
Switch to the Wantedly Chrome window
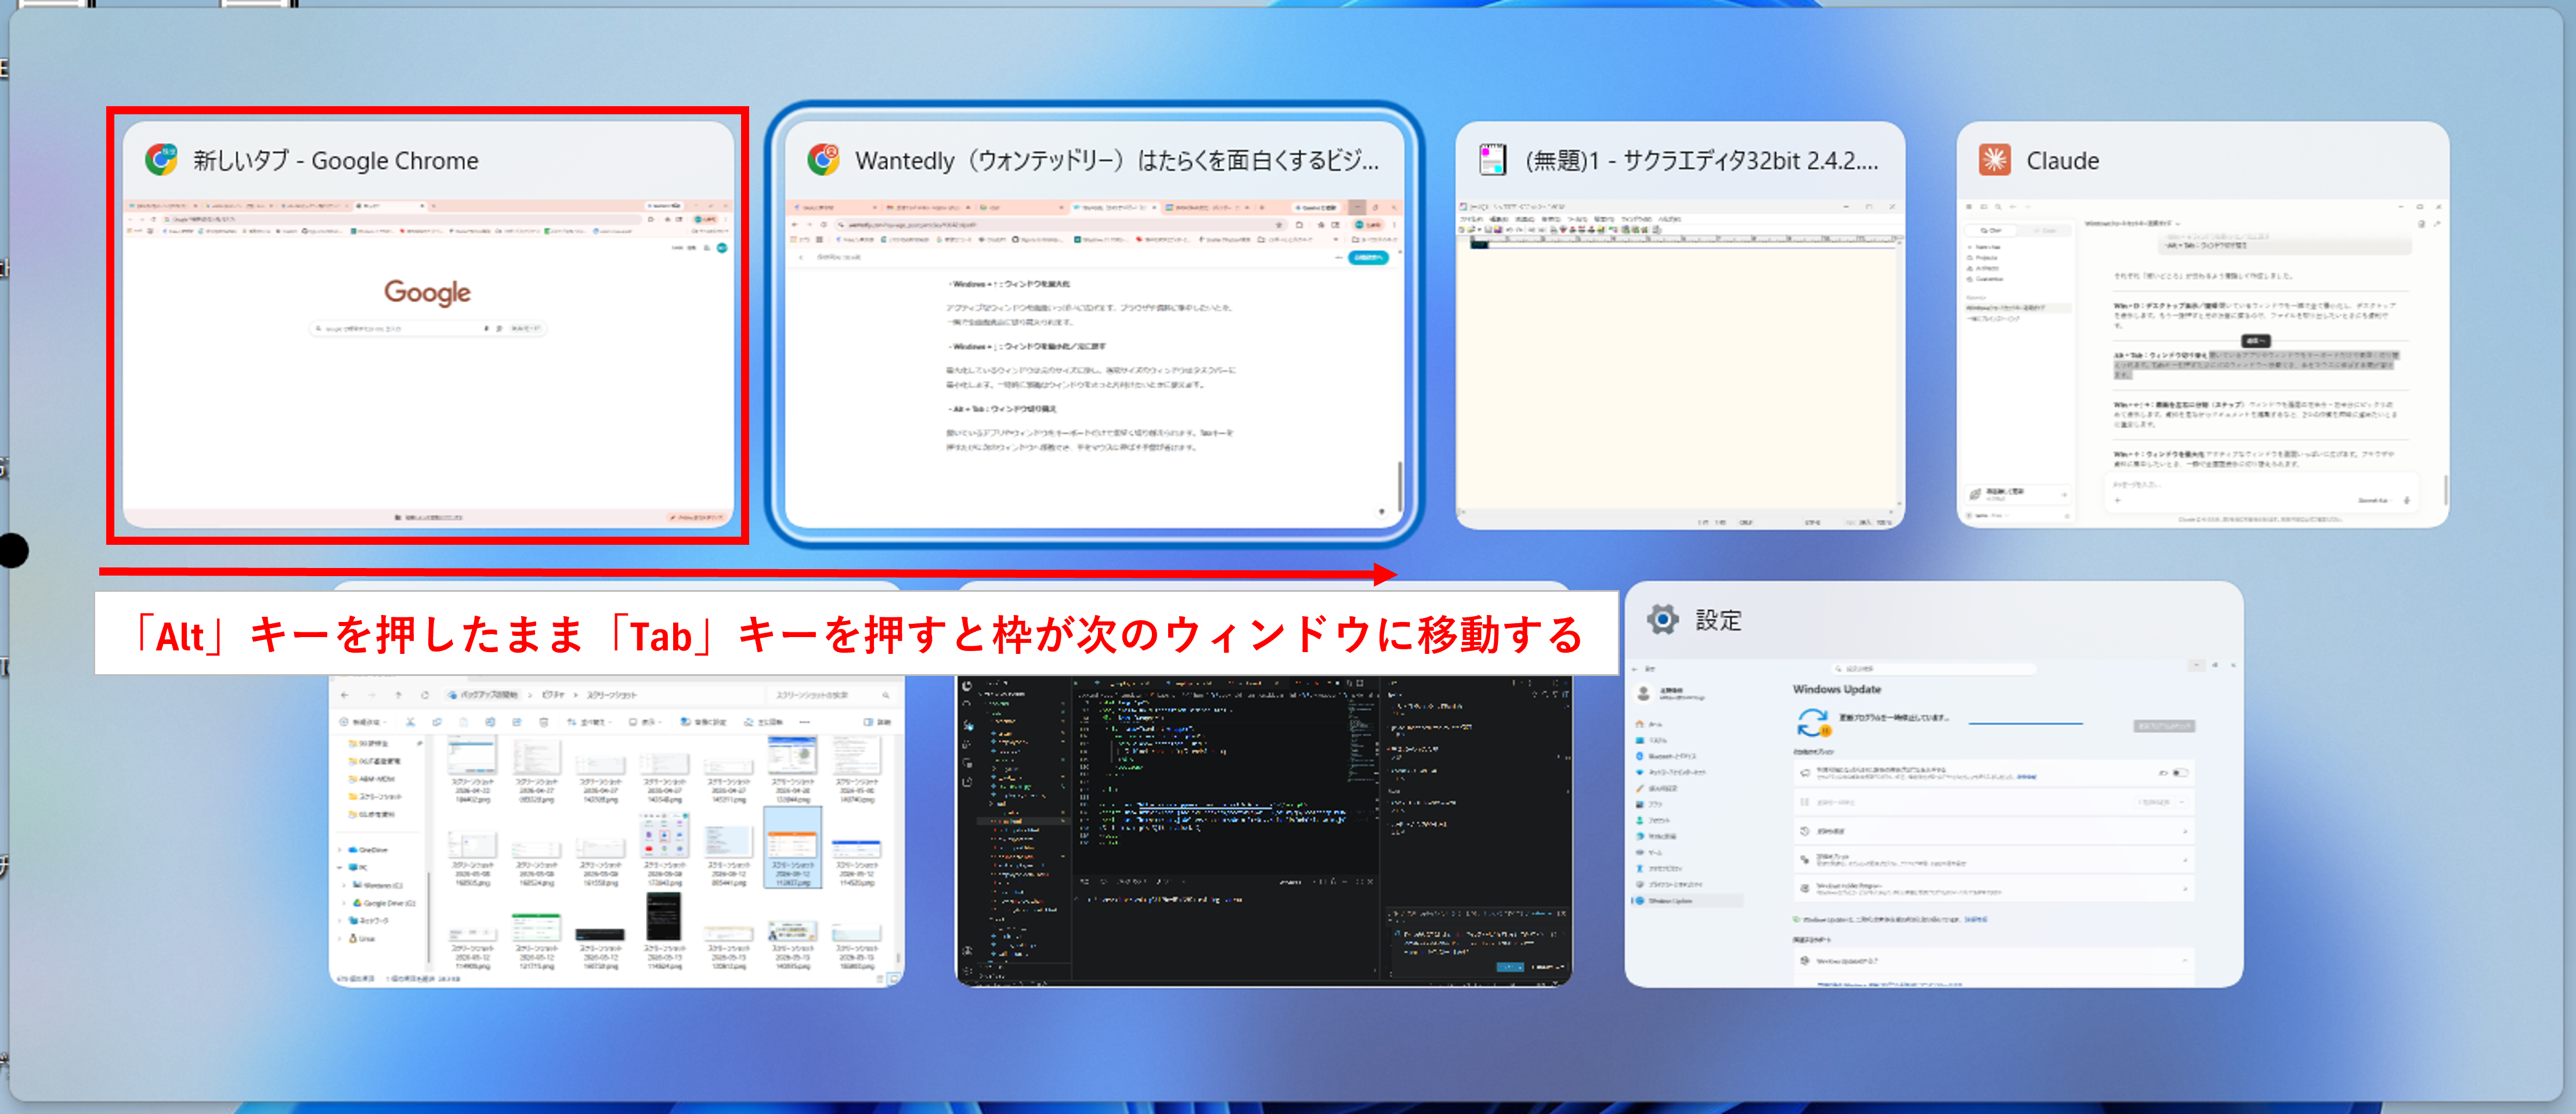tap(1094, 325)
